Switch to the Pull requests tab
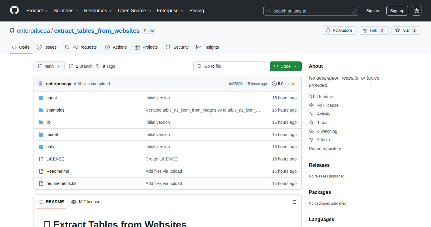431x227 pixels. [x=81, y=47]
